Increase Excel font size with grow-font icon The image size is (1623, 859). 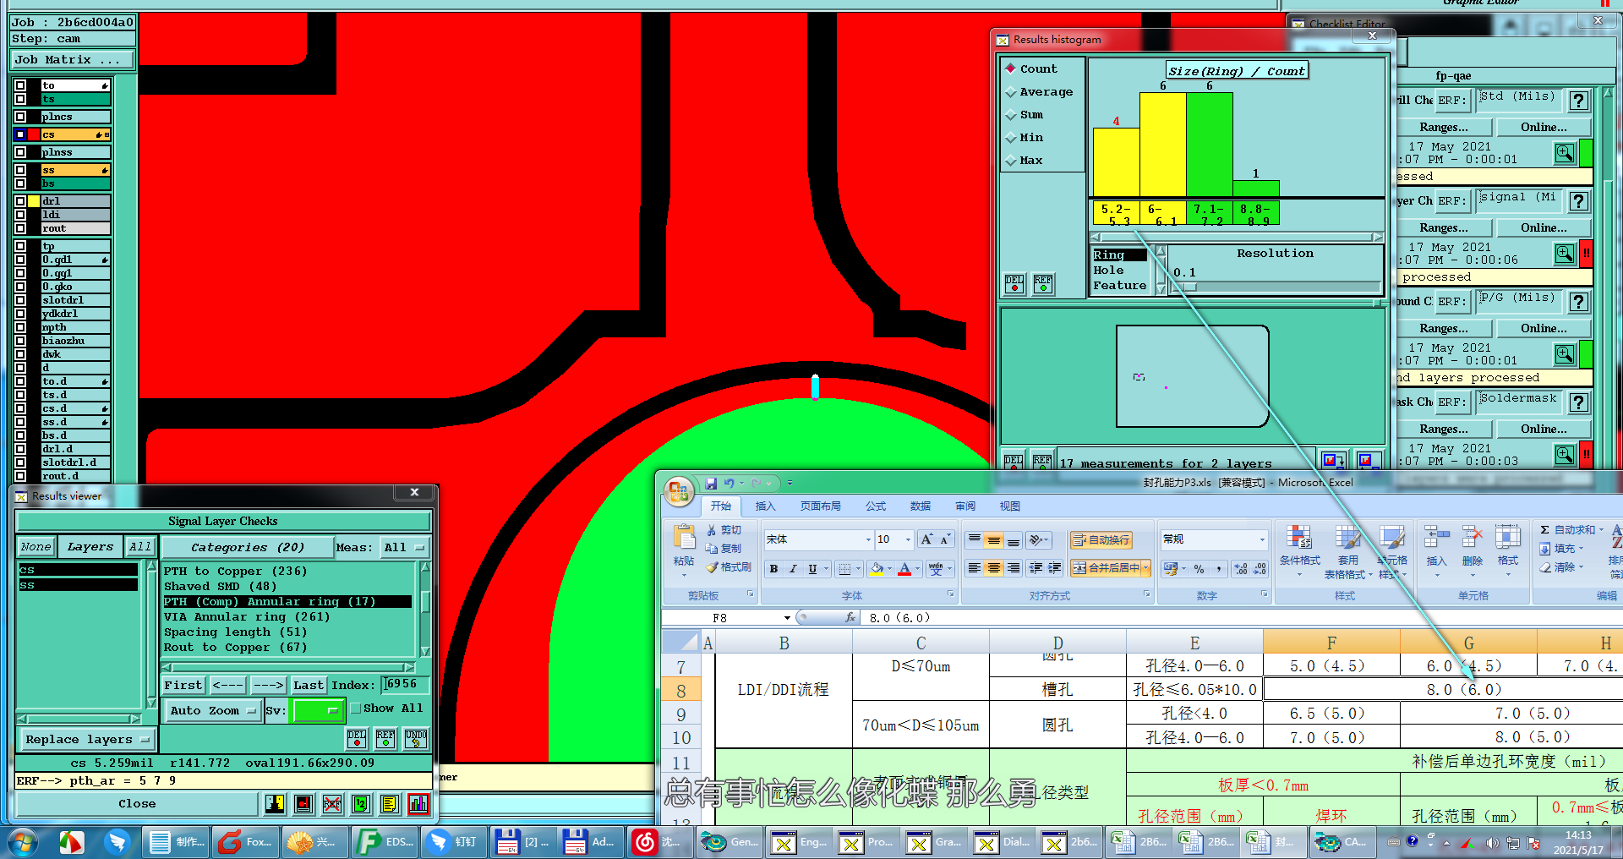926,539
